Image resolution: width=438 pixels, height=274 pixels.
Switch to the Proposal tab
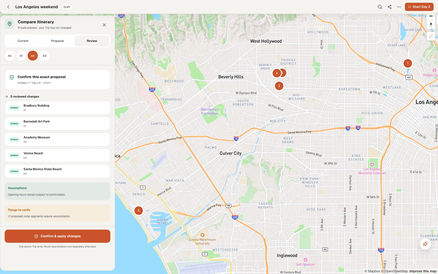pos(57,41)
